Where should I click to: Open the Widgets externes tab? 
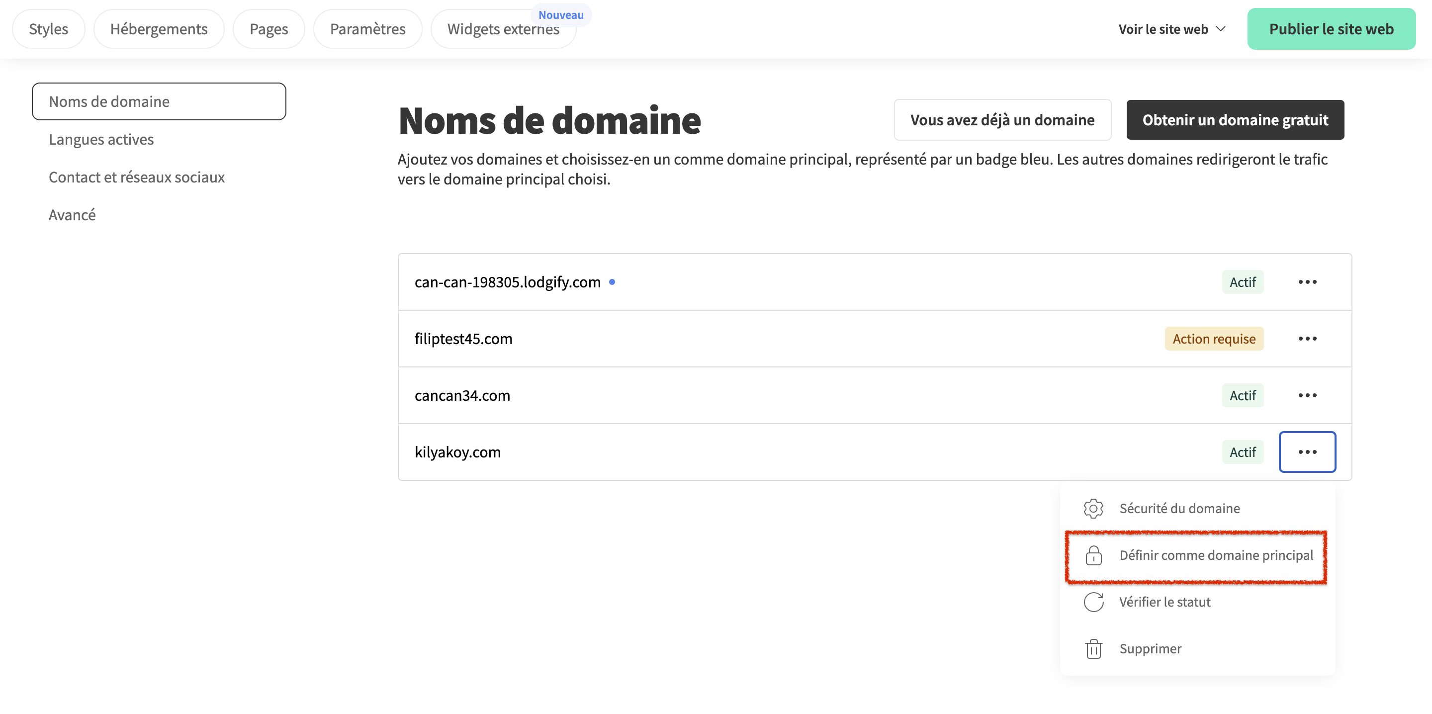503,29
